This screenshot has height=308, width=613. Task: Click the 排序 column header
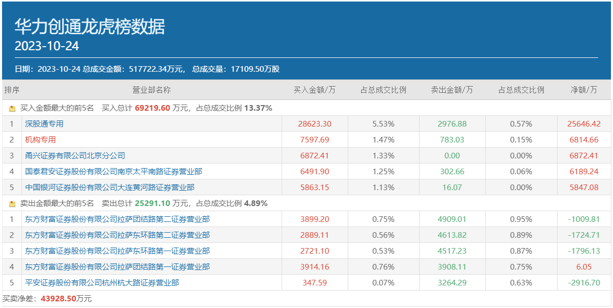tap(12, 90)
